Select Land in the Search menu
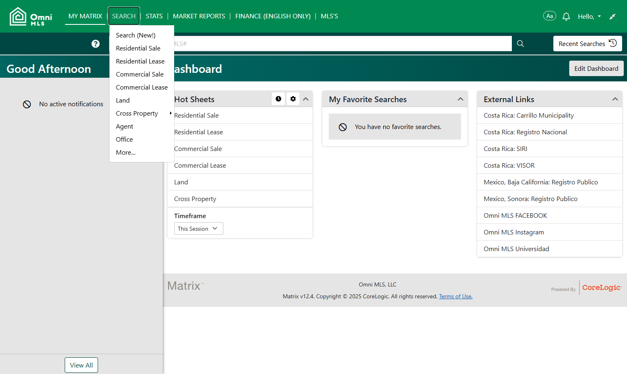Screen dimensions: 627x374 click(142, 101)
